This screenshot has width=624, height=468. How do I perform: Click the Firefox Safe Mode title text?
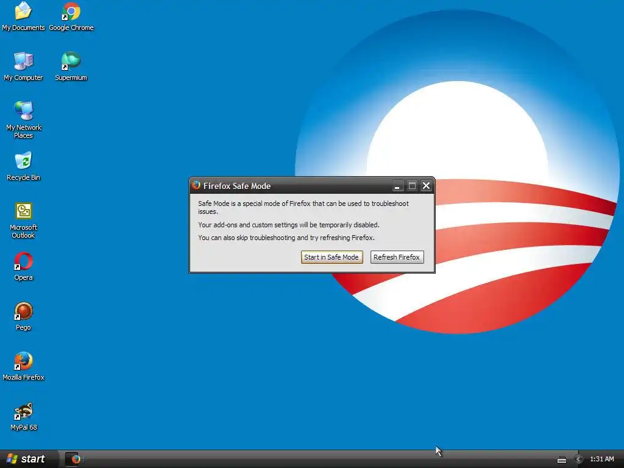(x=237, y=186)
